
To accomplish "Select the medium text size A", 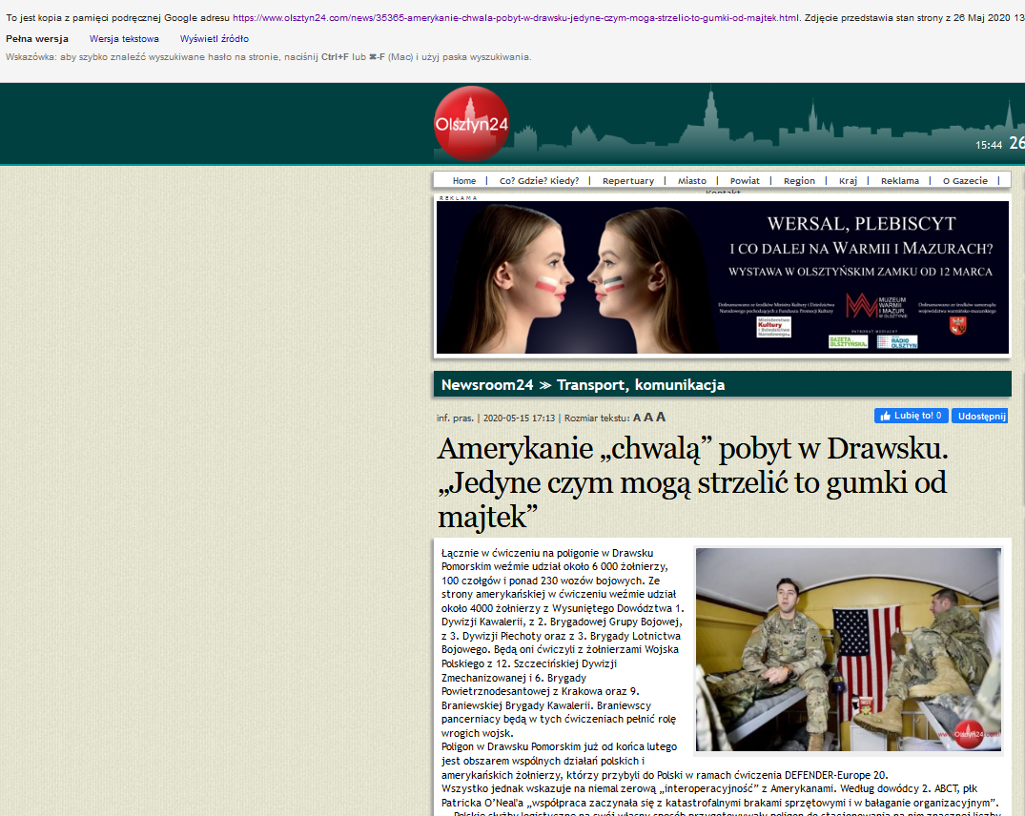I will 648,418.
